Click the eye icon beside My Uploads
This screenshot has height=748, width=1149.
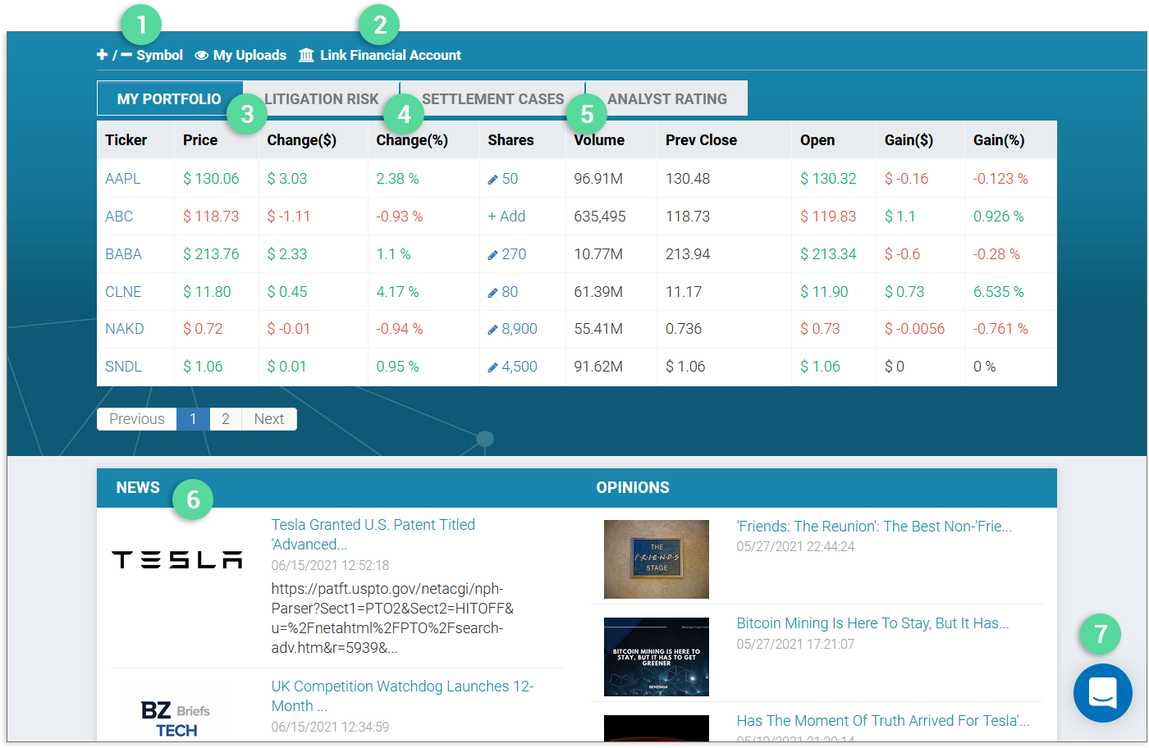[201, 56]
